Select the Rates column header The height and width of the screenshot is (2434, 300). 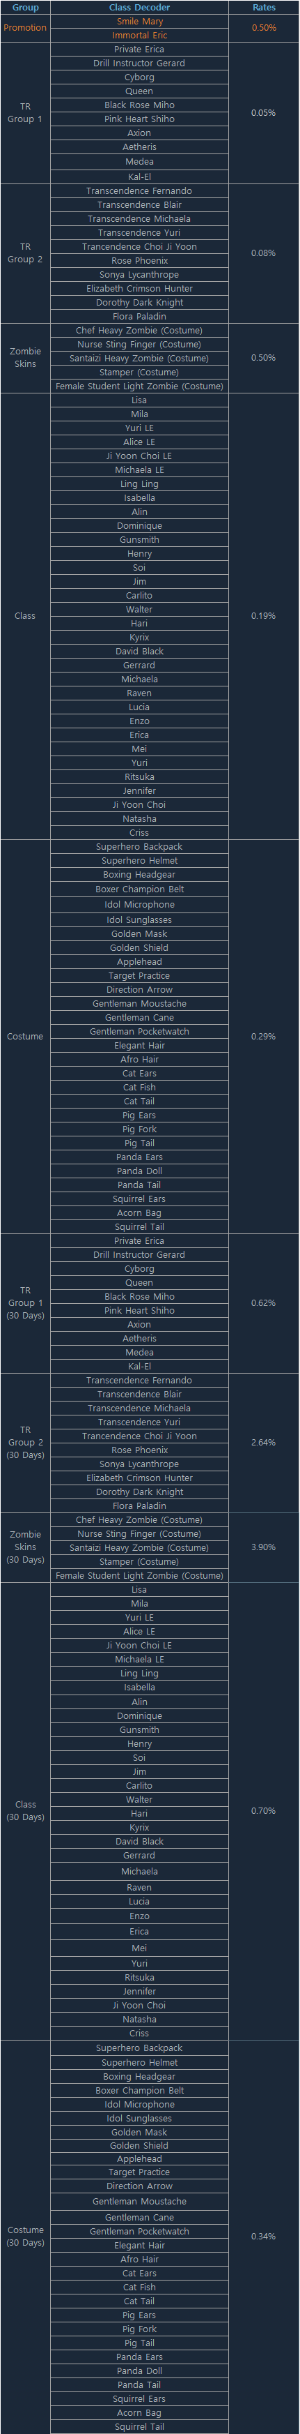[264, 8]
